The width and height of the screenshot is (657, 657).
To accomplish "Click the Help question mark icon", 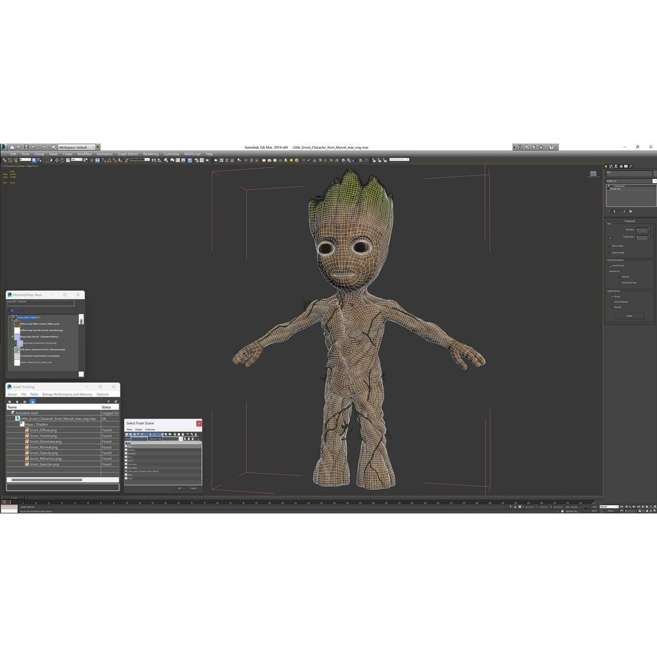I will coord(551,147).
